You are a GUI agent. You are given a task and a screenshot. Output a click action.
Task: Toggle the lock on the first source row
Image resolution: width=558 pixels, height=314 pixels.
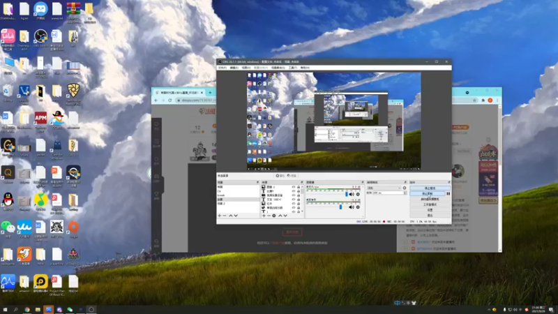[299, 187]
